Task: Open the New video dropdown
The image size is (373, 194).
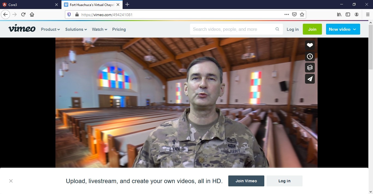Action: point(343,29)
